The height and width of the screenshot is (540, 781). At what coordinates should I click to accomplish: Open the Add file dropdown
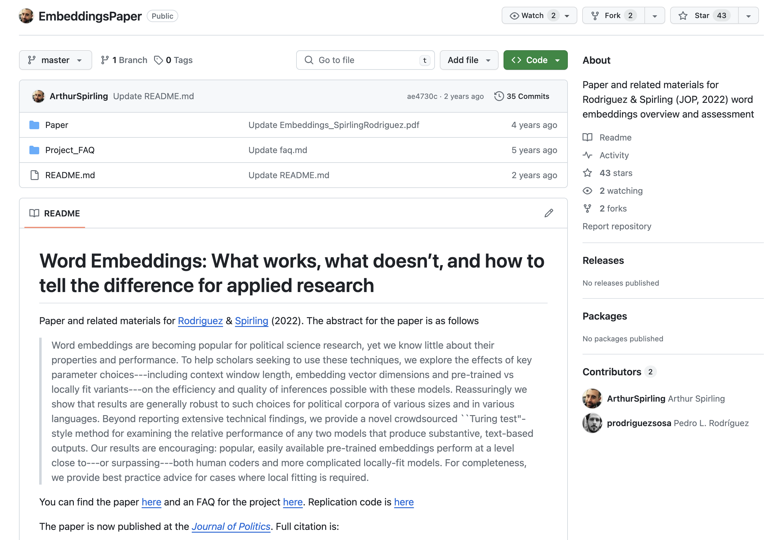469,60
